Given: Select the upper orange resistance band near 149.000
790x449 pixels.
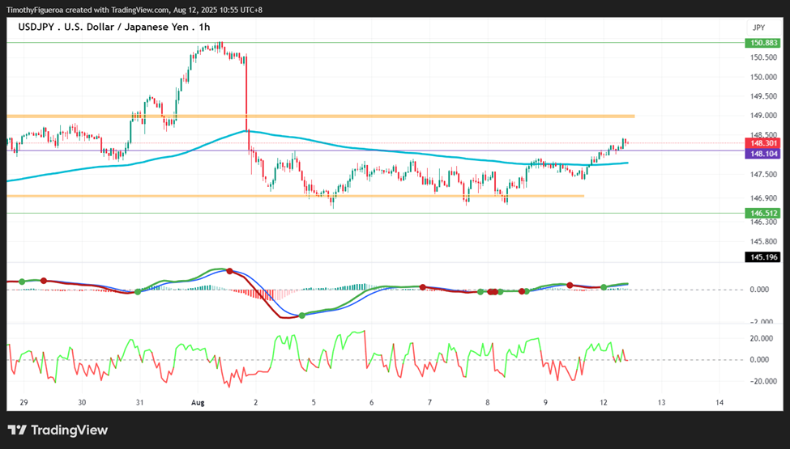Looking at the screenshot, I should click(320, 116).
